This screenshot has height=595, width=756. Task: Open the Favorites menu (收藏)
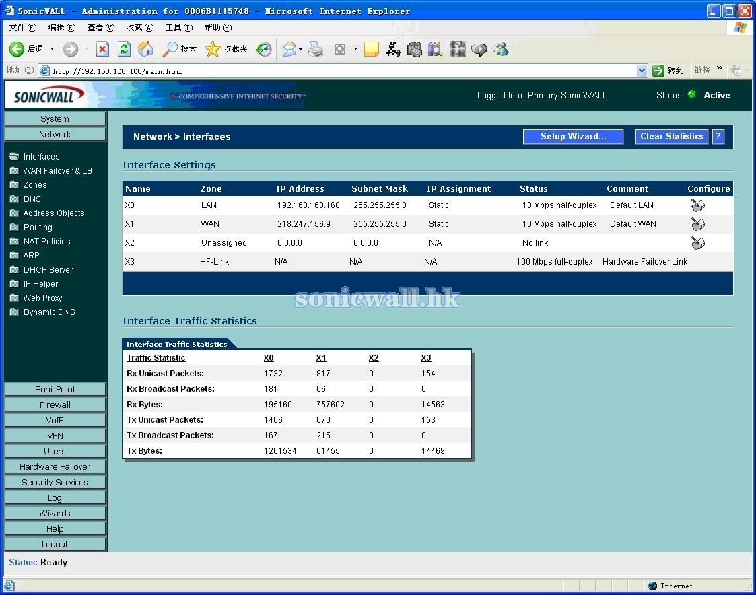coord(140,28)
